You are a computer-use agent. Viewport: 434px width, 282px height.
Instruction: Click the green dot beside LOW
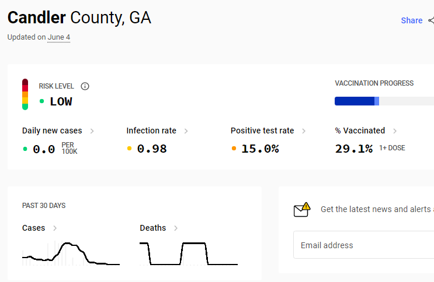[42, 101]
